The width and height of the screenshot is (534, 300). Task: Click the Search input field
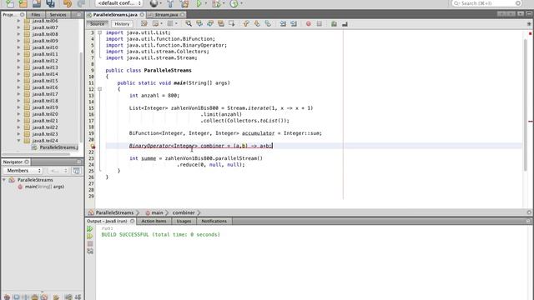coord(486,3)
